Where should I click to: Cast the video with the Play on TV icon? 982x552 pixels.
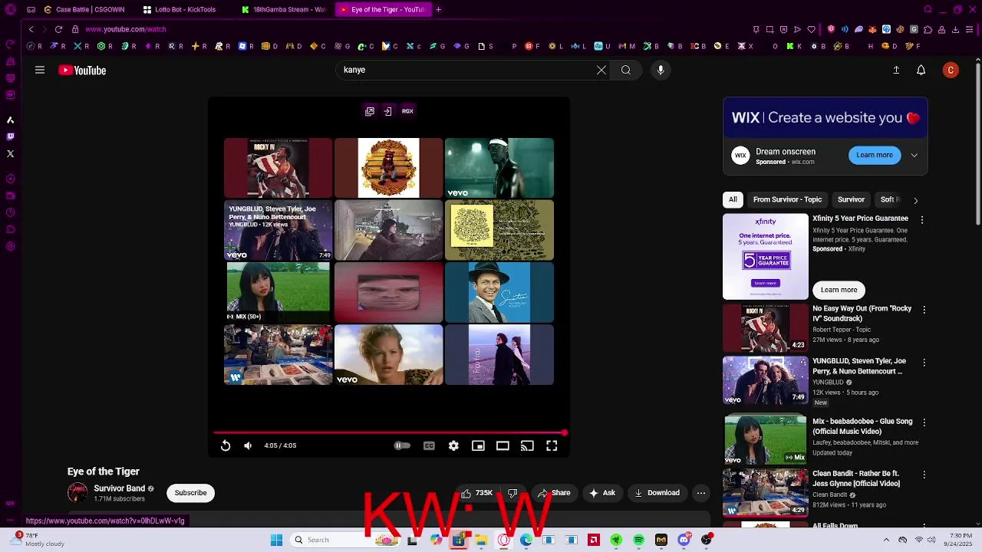point(527,445)
